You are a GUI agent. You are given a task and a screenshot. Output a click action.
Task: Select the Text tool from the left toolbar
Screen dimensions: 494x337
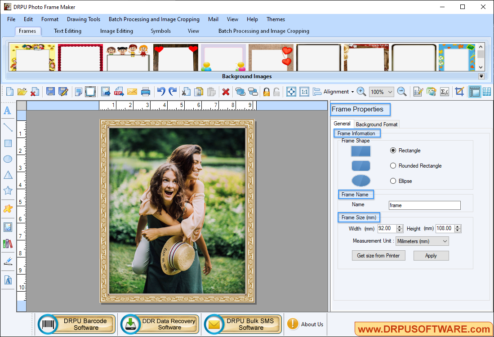pos(8,111)
